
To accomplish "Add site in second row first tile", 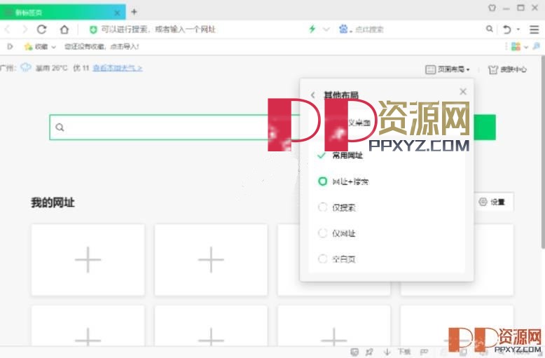I will click(88, 326).
